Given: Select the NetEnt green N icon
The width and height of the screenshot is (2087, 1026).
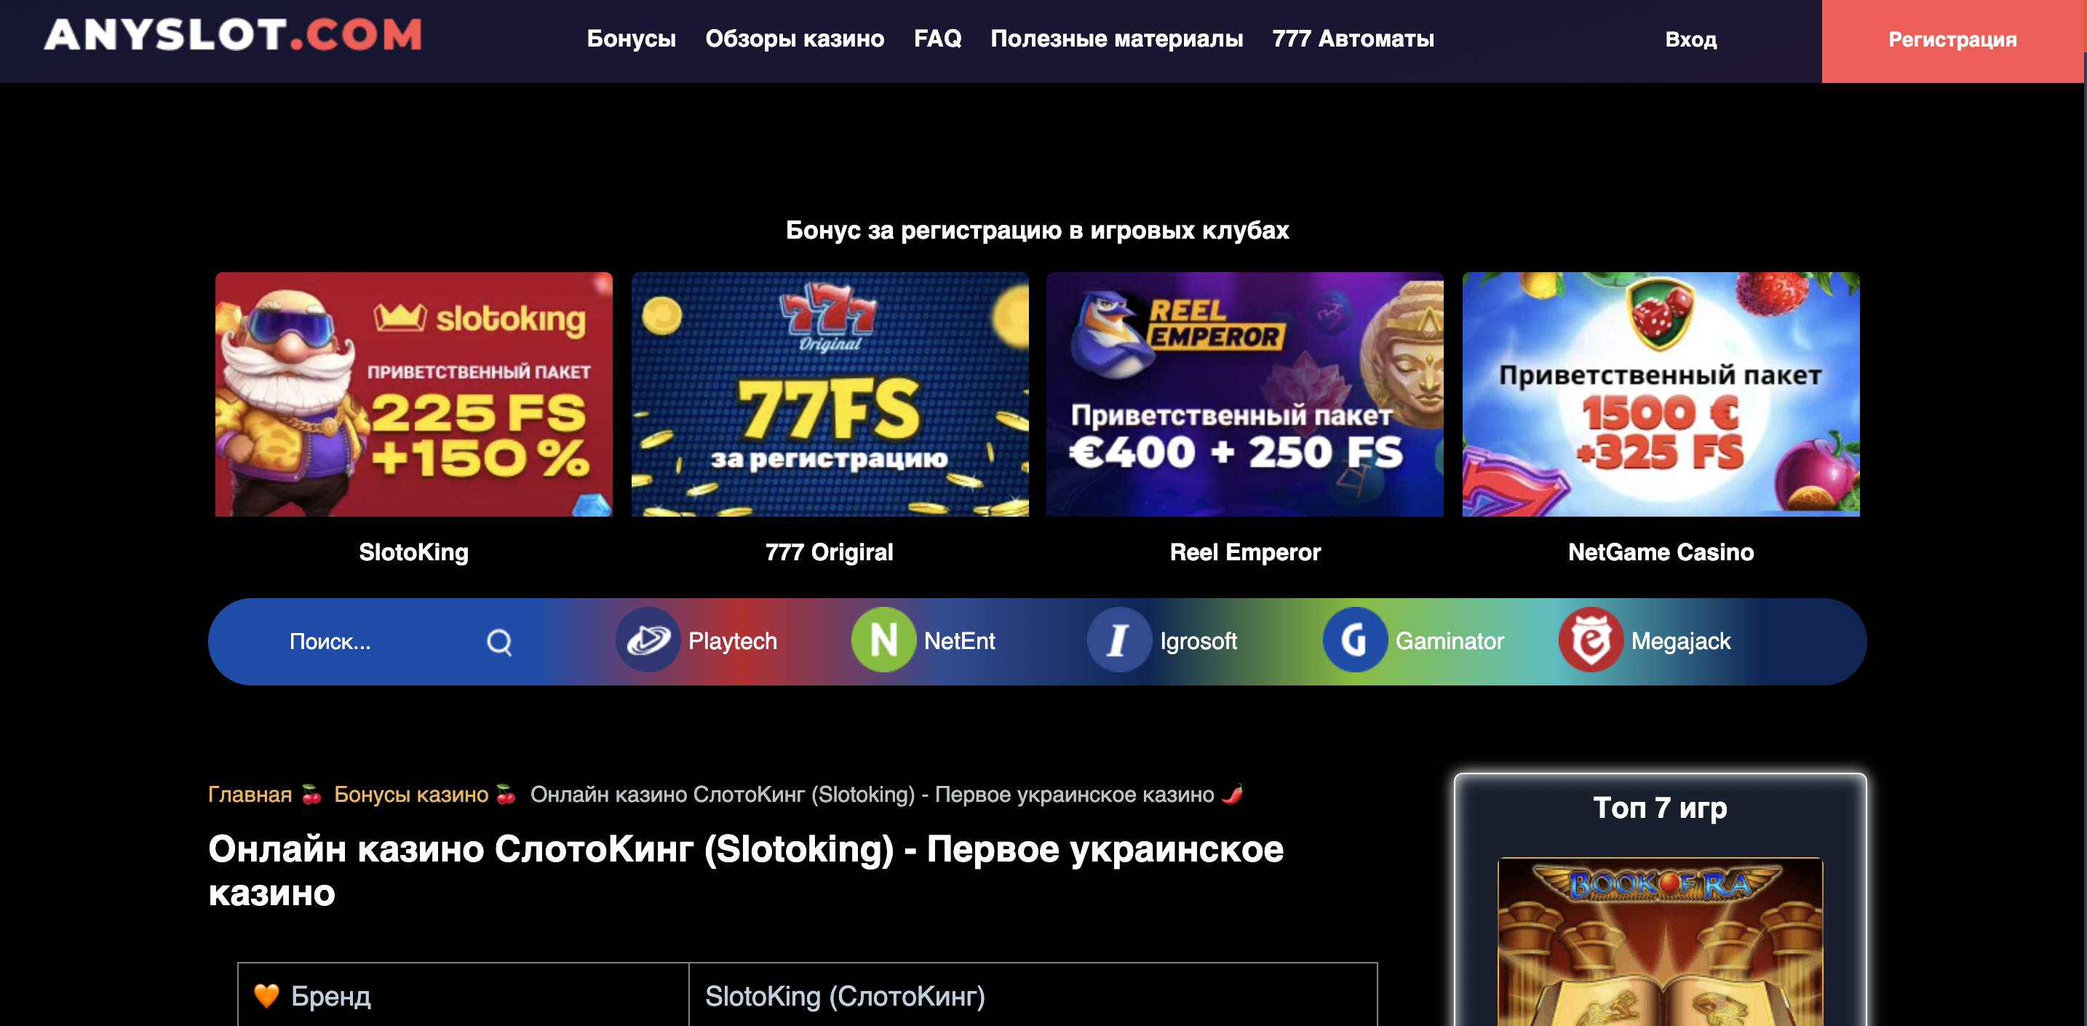Looking at the screenshot, I should coord(883,640).
